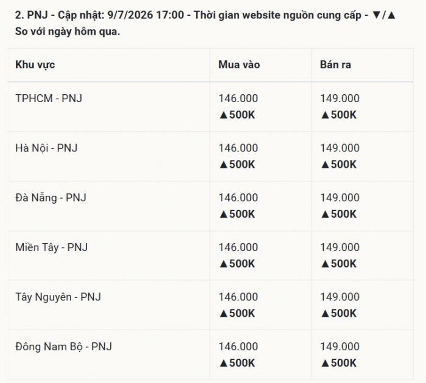Click the up arrow in TPHCM Mua vào
The width and height of the screenshot is (426, 383).
point(223,115)
